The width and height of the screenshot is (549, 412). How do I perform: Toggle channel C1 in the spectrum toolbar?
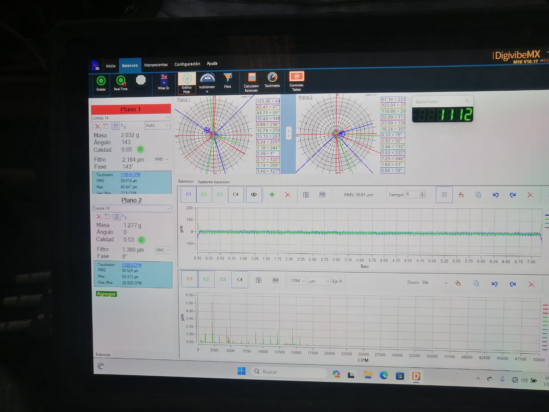(x=190, y=279)
